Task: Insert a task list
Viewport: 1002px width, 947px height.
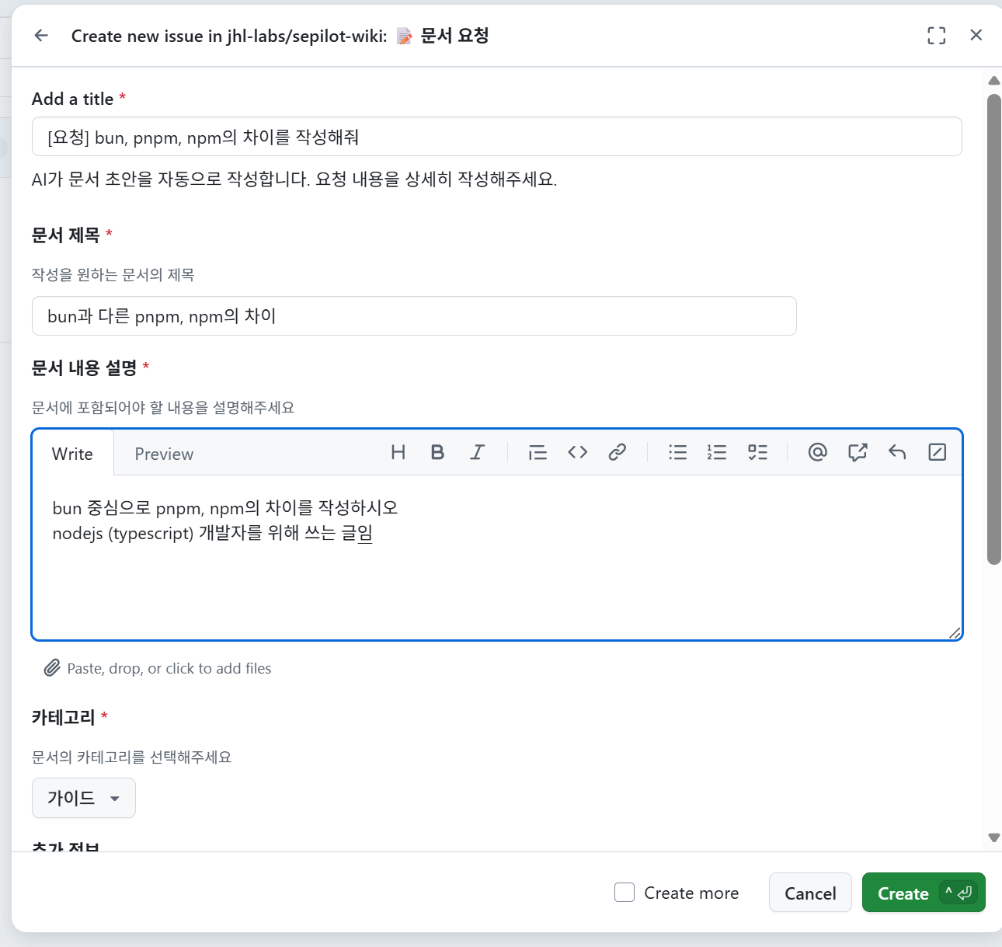Action: point(757,453)
